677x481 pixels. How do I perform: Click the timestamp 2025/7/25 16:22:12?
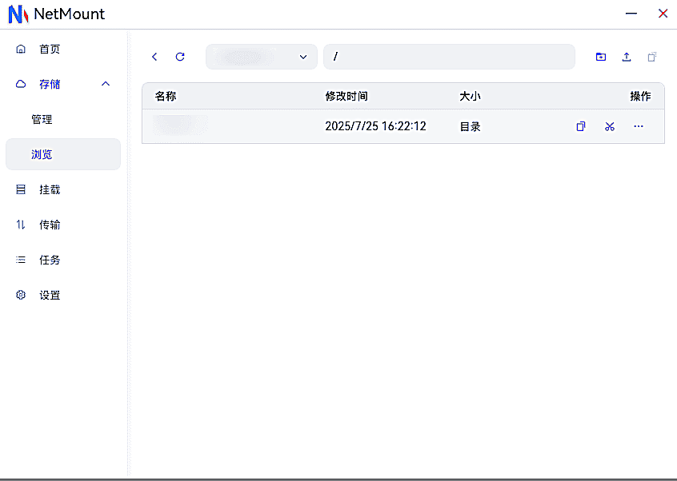tap(375, 126)
